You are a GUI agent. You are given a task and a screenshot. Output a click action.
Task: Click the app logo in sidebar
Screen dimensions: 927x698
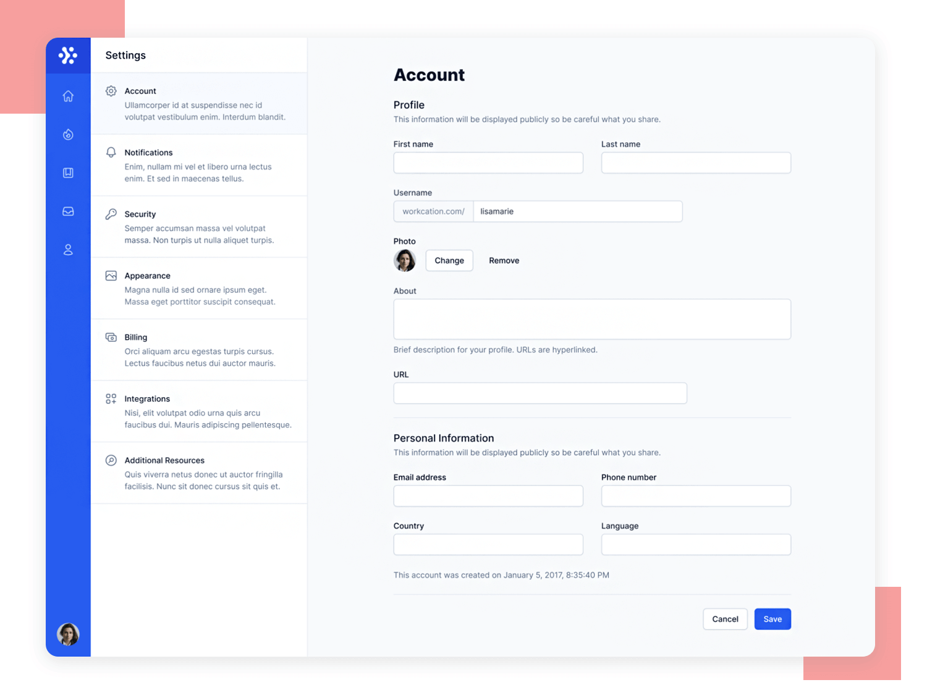[68, 56]
